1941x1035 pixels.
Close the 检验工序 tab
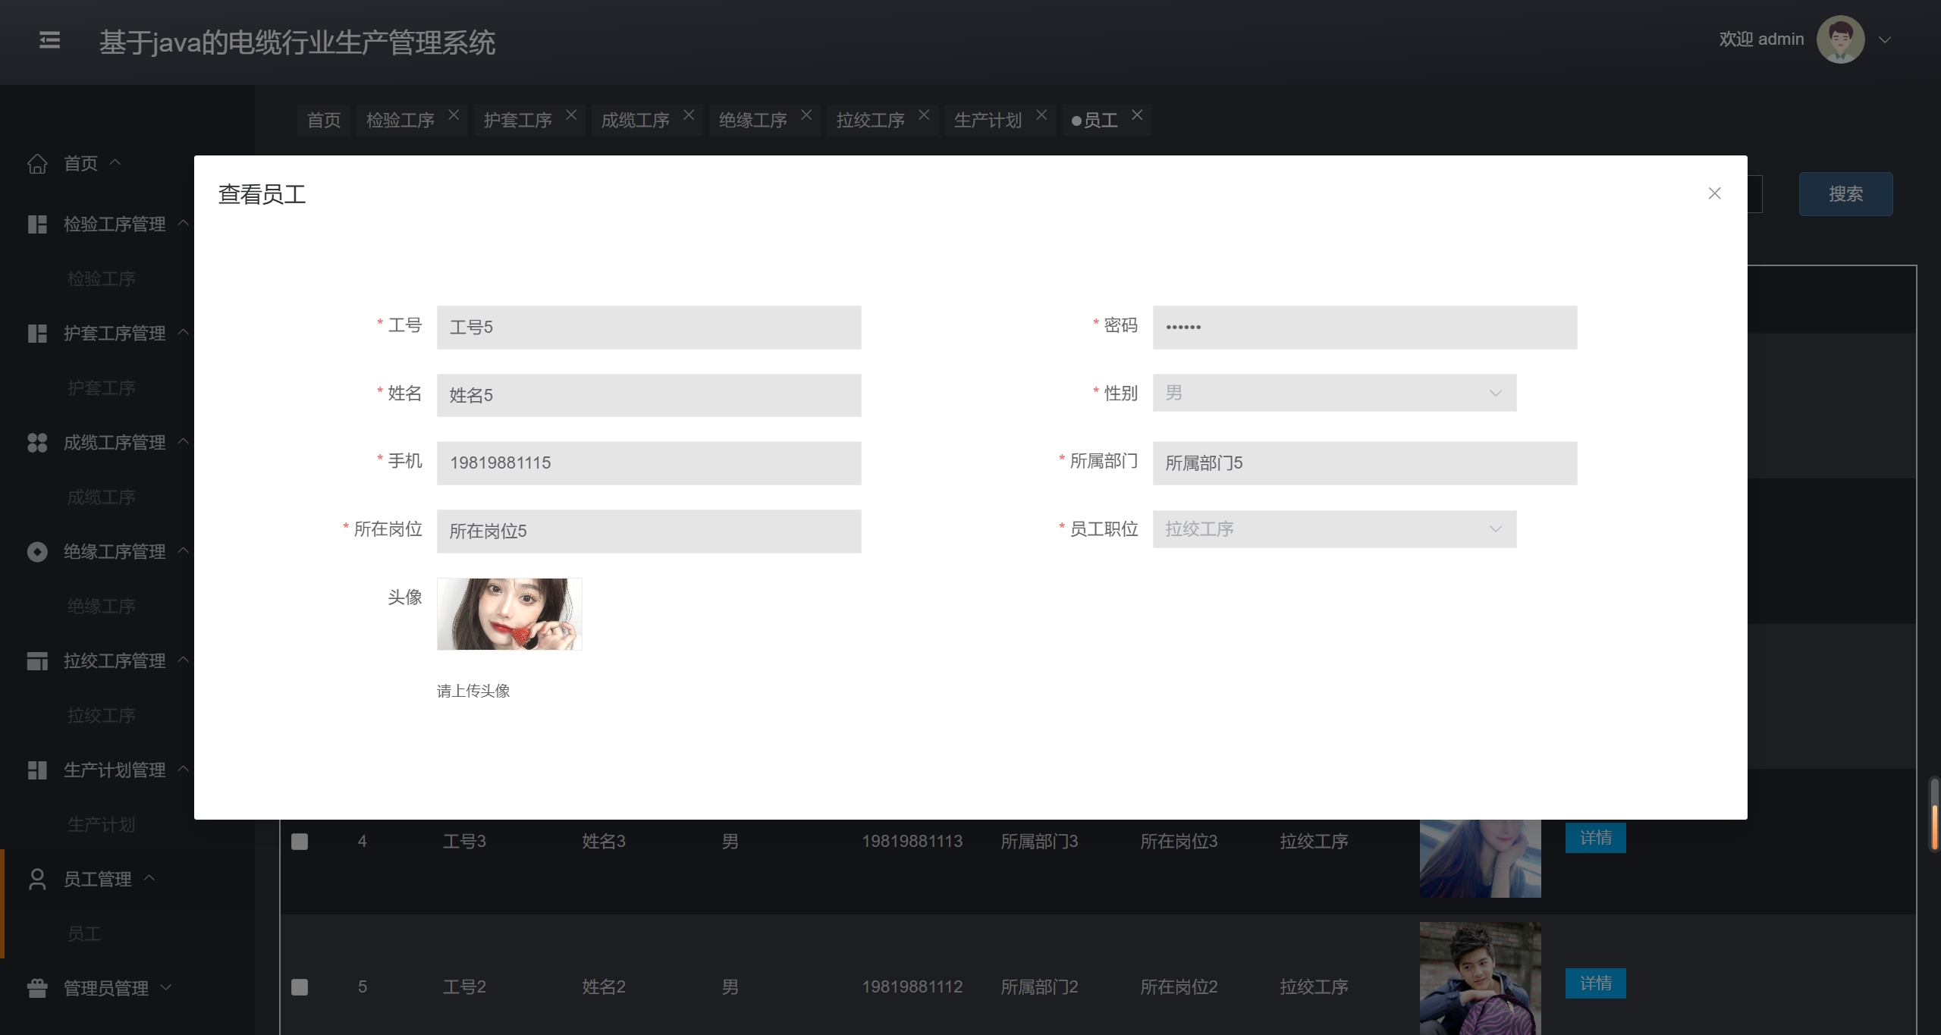pyautogui.click(x=454, y=114)
